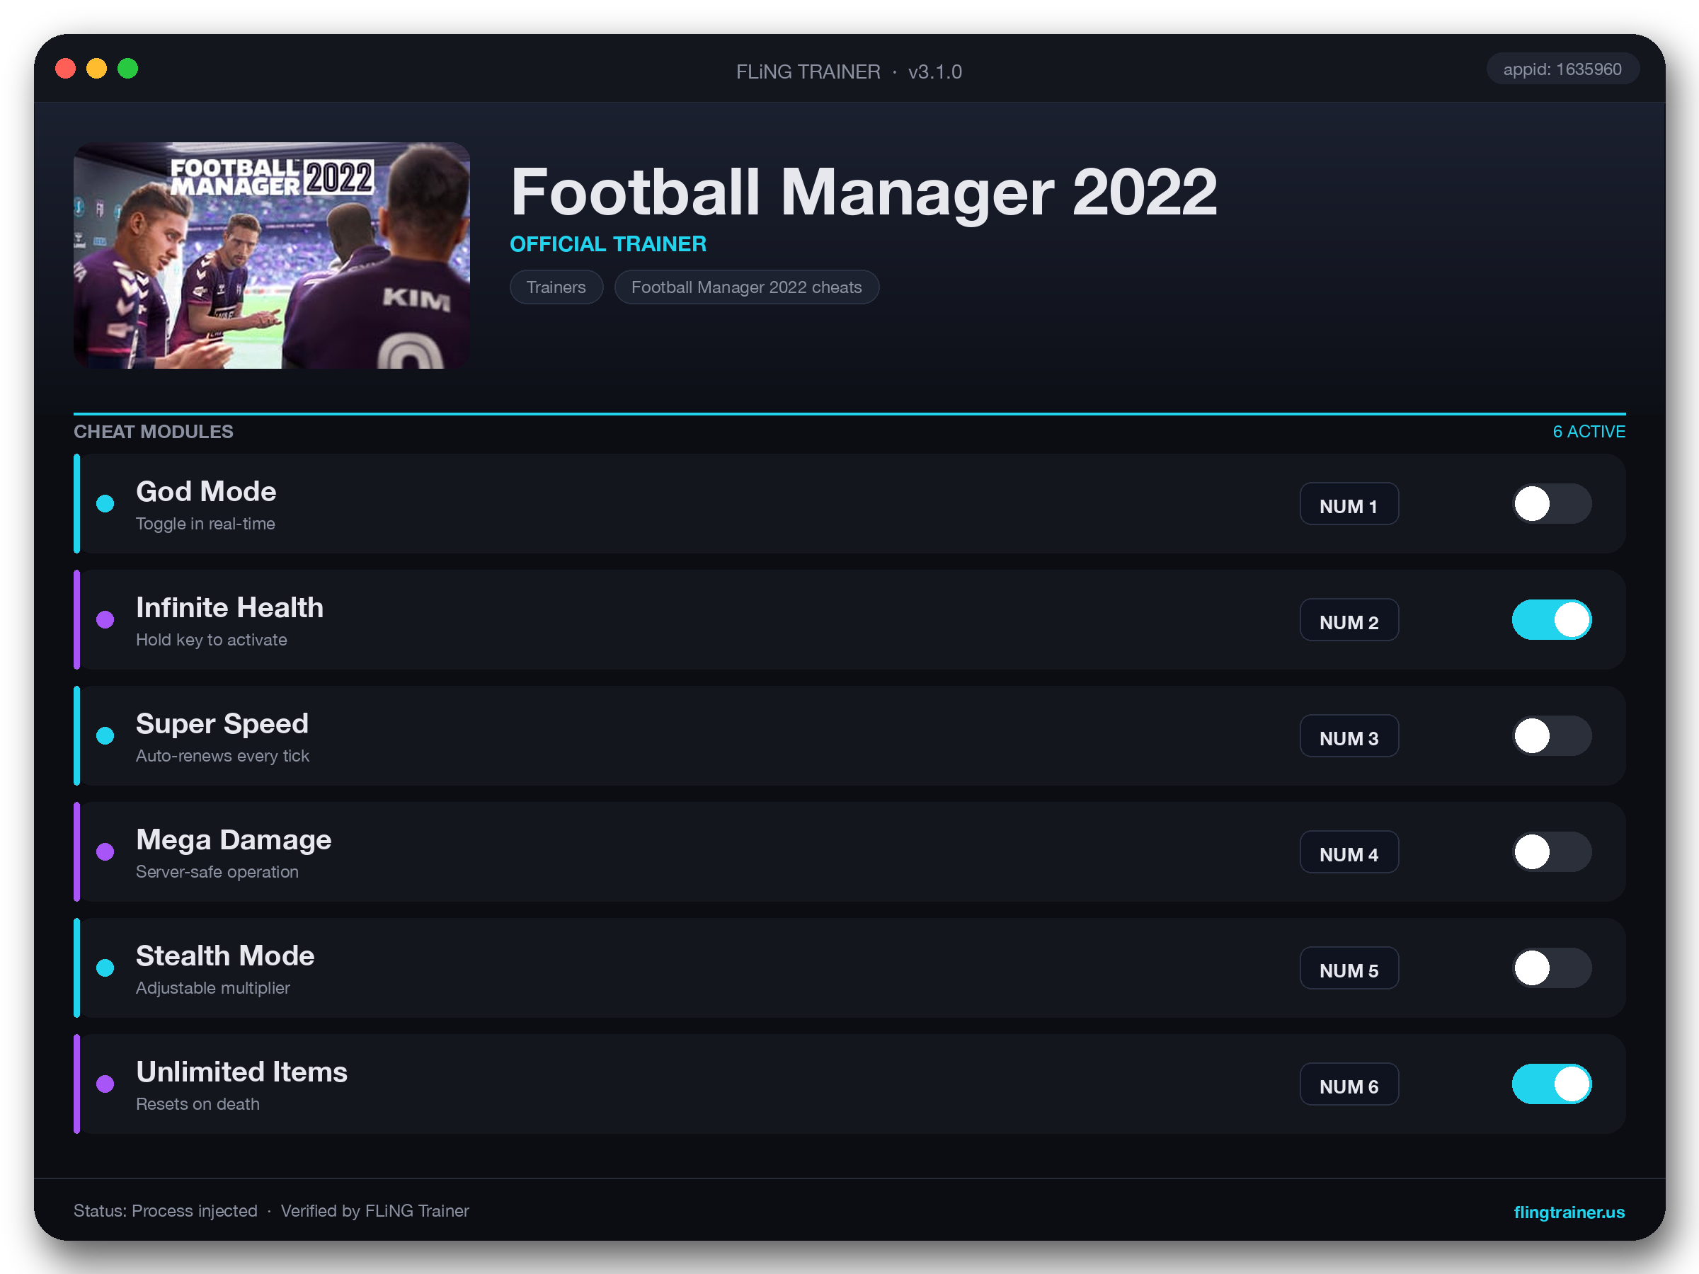The height and width of the screenshot is (1274, 1699).
Task: Click the cyan dot next to Super Speed
Action: point(105,735)
